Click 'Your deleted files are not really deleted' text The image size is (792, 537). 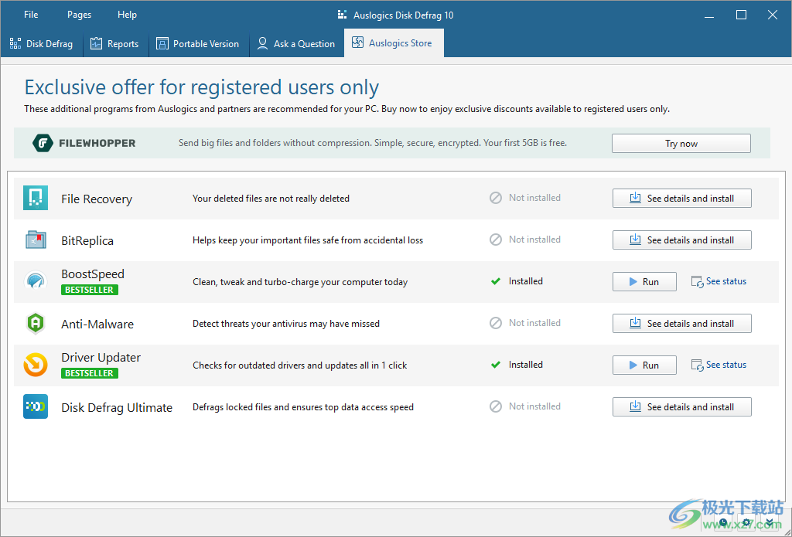pos(271,199)
